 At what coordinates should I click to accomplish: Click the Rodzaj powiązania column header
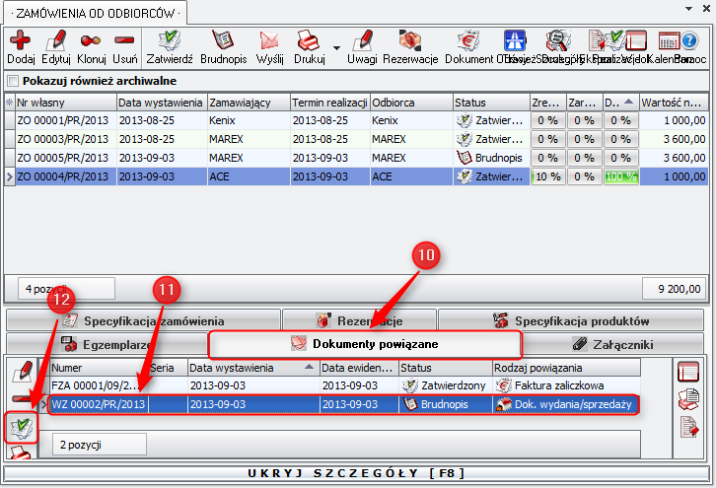[x=566, y=368]
